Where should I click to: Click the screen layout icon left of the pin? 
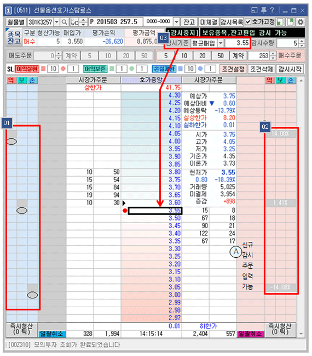point(255,10)
